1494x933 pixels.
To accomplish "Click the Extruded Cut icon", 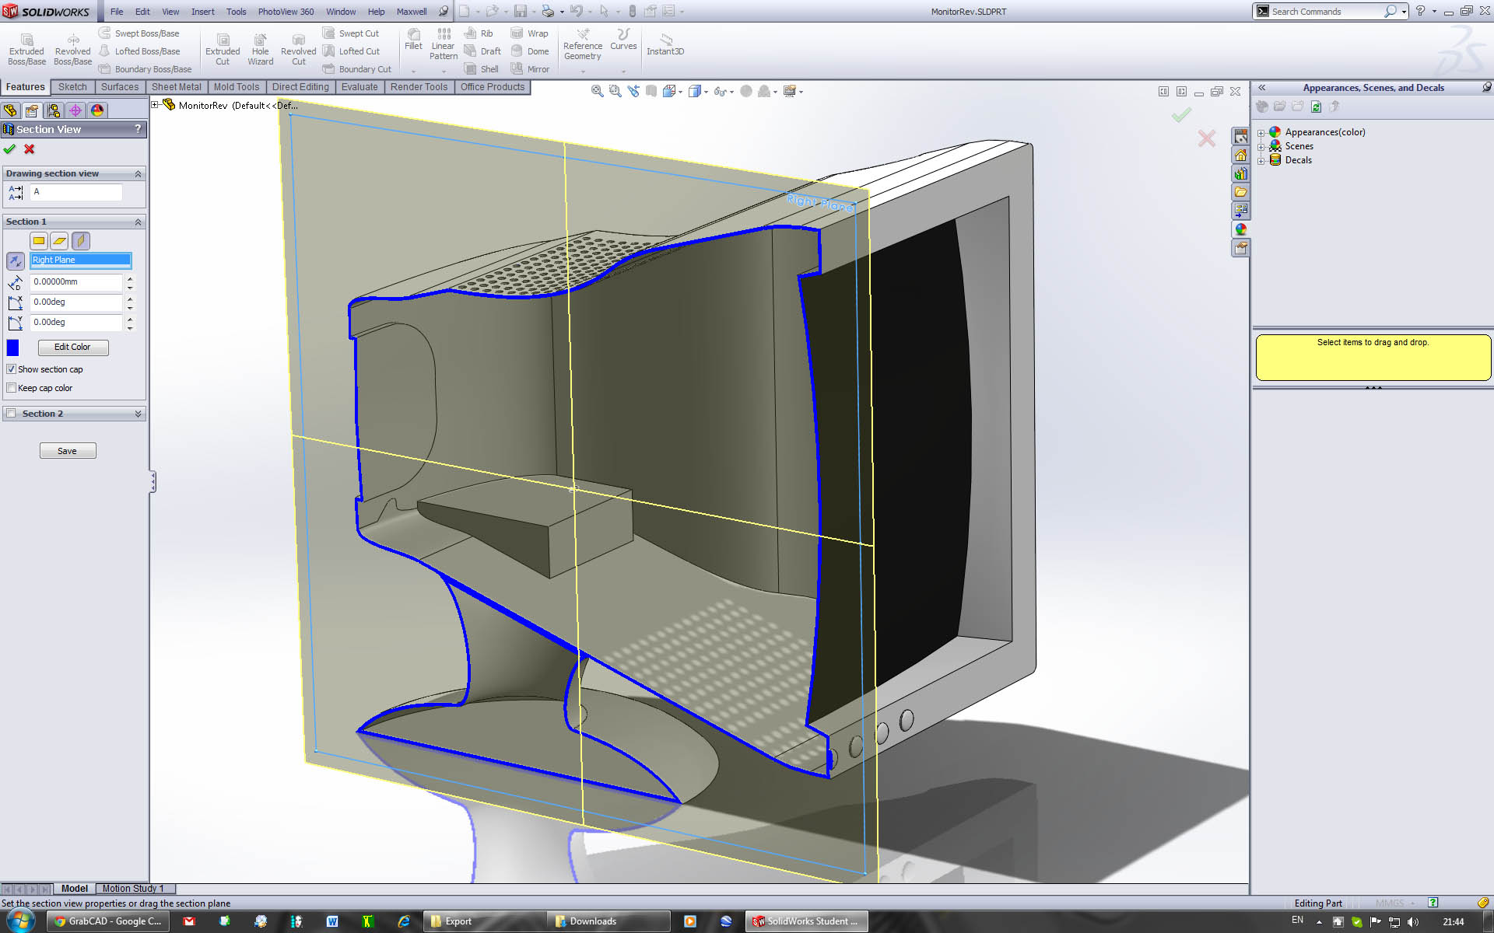I will pos(223,40).
